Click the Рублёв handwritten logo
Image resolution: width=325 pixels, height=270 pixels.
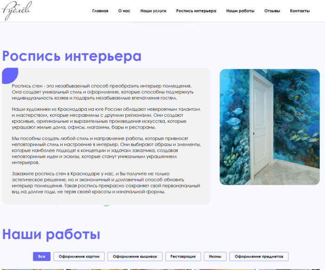[x=17, y=10]
